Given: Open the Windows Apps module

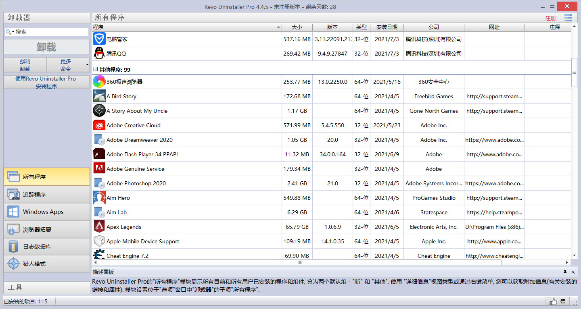Looking at the screenshot, I should 47,212.
